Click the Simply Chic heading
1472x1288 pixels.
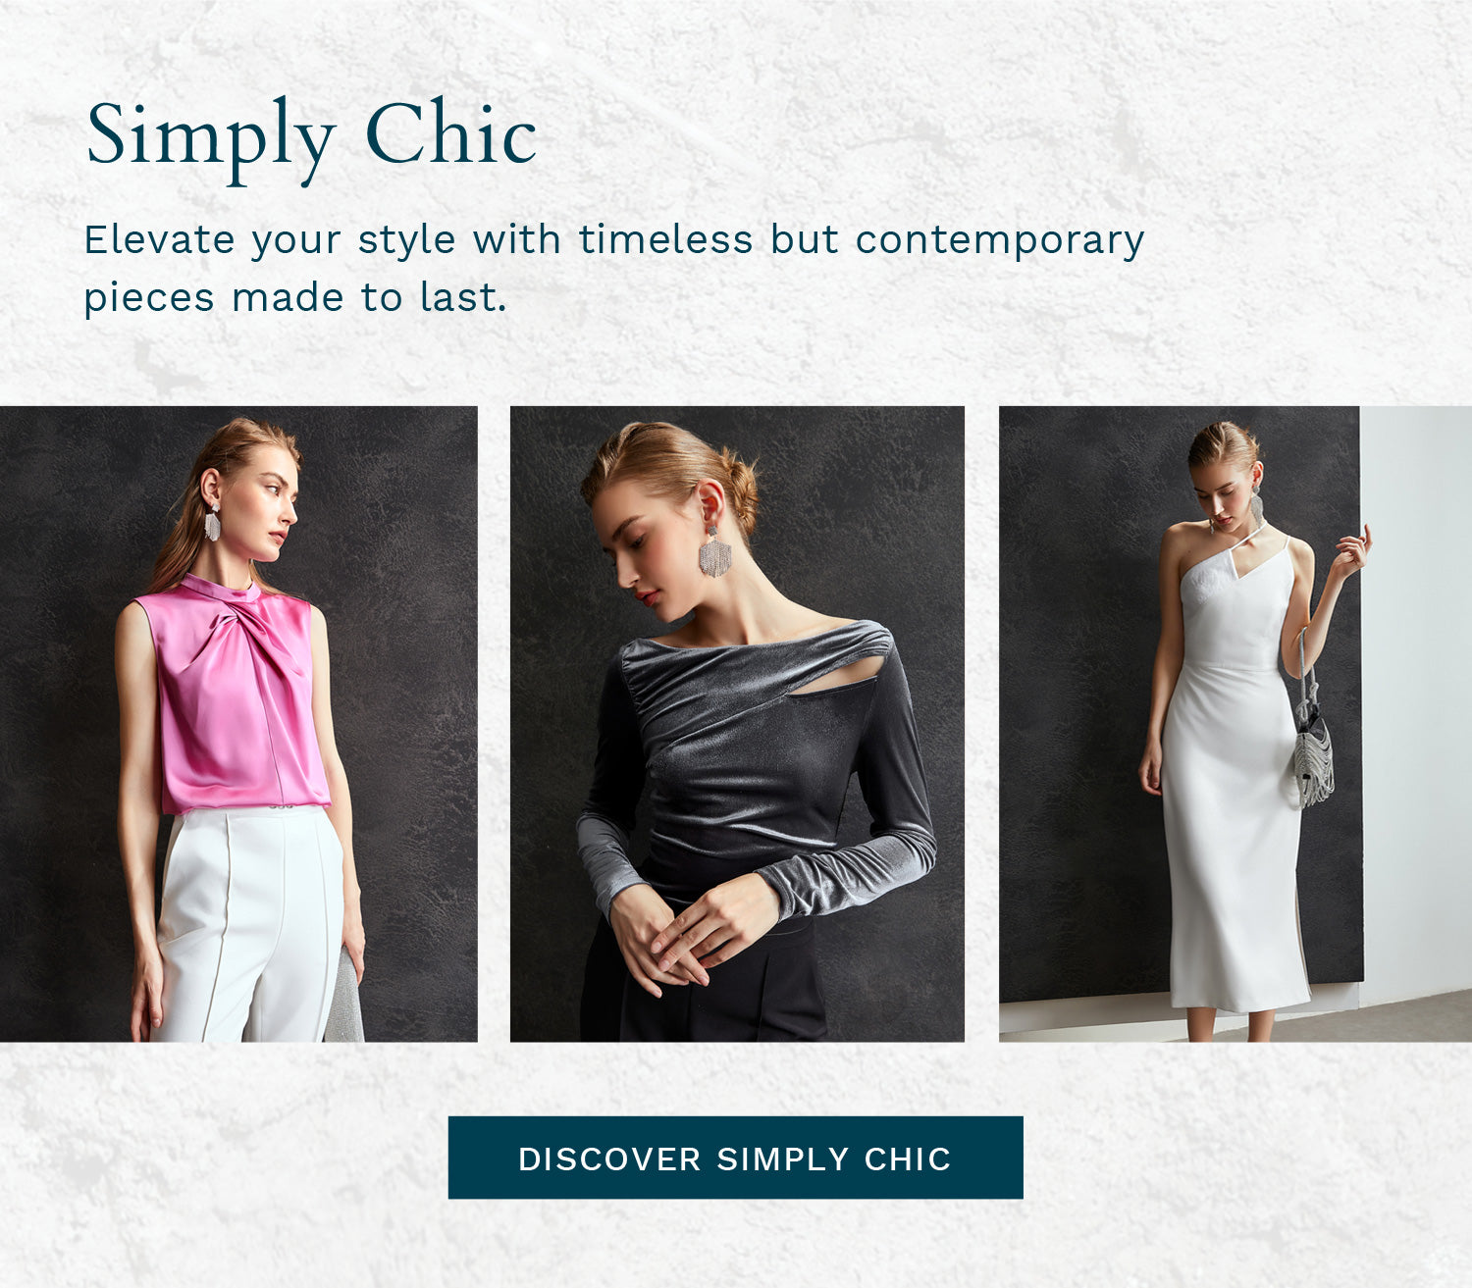pyautogui.click(x=311, y=137)
